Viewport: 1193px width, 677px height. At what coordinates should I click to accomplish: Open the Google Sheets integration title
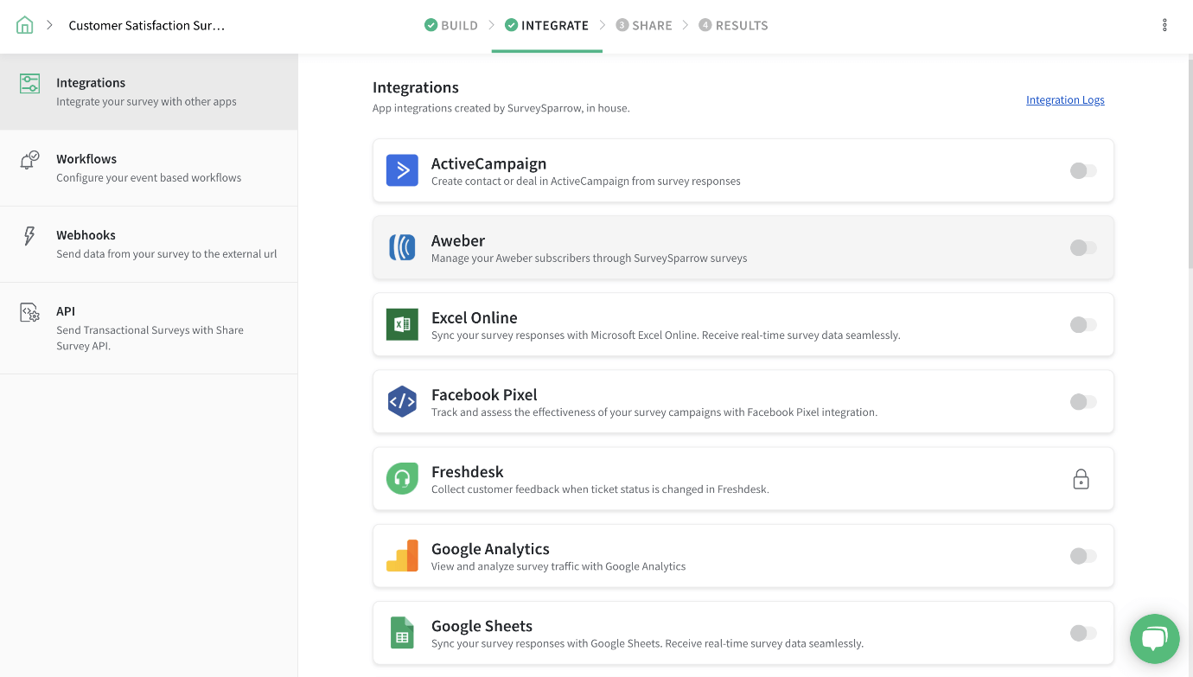point(482,625)
